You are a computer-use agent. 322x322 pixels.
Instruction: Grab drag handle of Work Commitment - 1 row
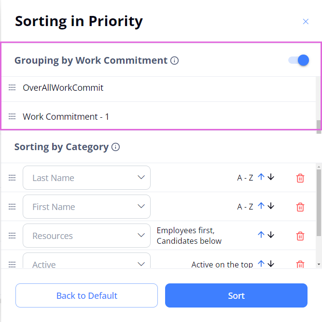[x=12, y=116]
